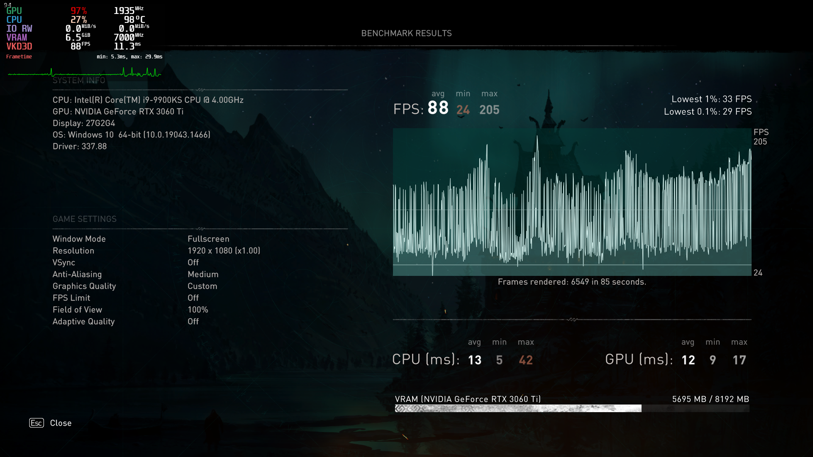The image size is (813, 457).
Task: Click the overlay "7000 MHz" reading
Action: [x=129, y=38]
